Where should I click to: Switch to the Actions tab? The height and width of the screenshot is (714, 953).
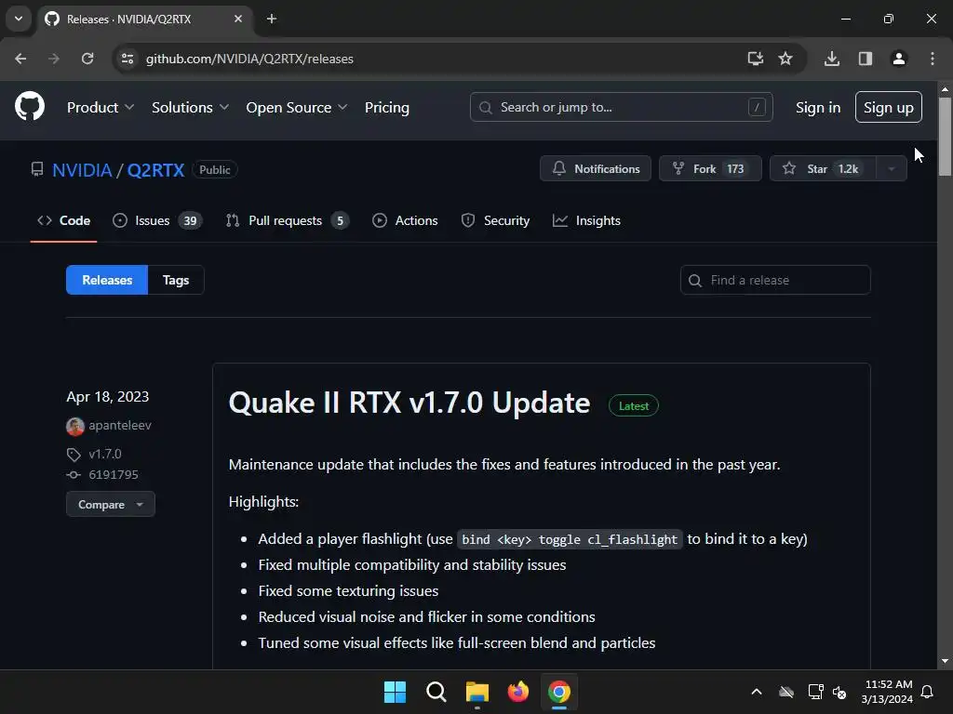coord(405,220)
